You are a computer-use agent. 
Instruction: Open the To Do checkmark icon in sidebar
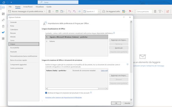[3, 32]
